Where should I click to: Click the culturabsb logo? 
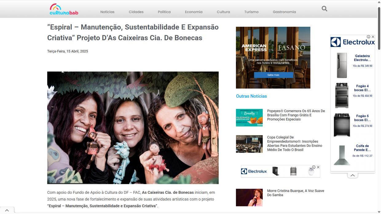point(64,9)
